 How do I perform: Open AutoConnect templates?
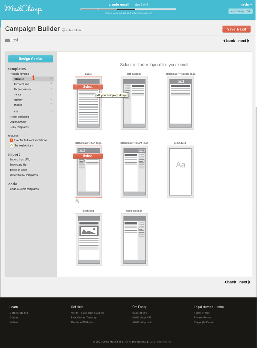(18, 122)
